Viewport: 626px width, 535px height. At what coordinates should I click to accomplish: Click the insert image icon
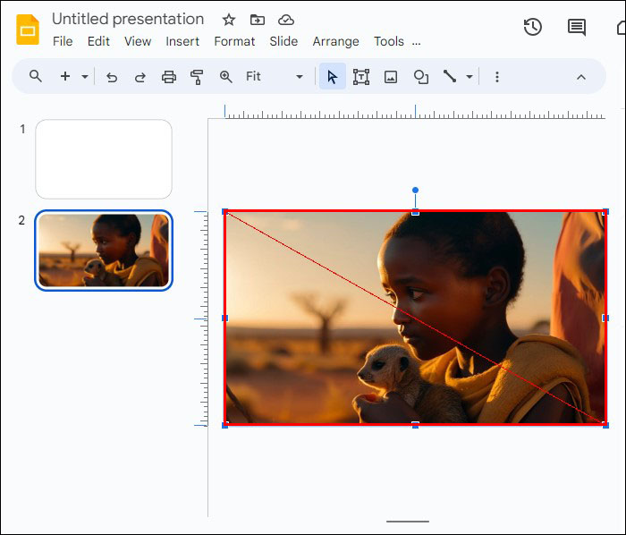[391, 77]
